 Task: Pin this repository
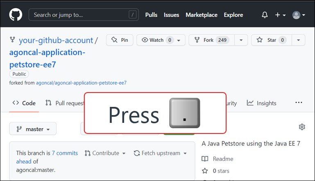click(120, 40)
